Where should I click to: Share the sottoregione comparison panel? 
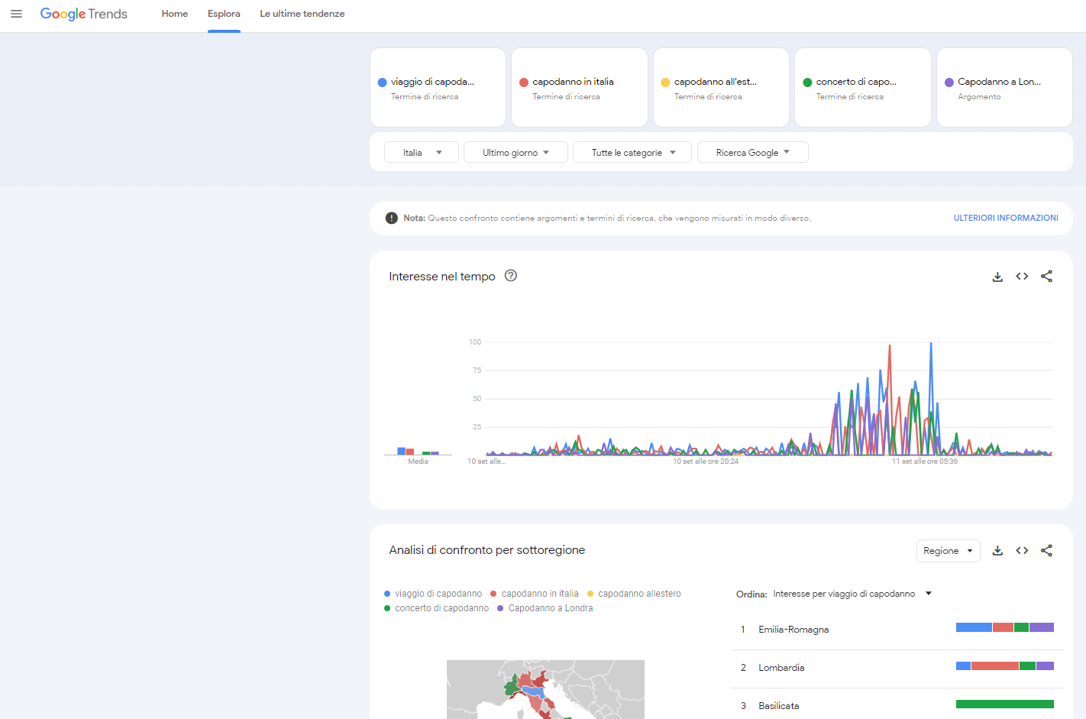click(x=1046, y=550)
